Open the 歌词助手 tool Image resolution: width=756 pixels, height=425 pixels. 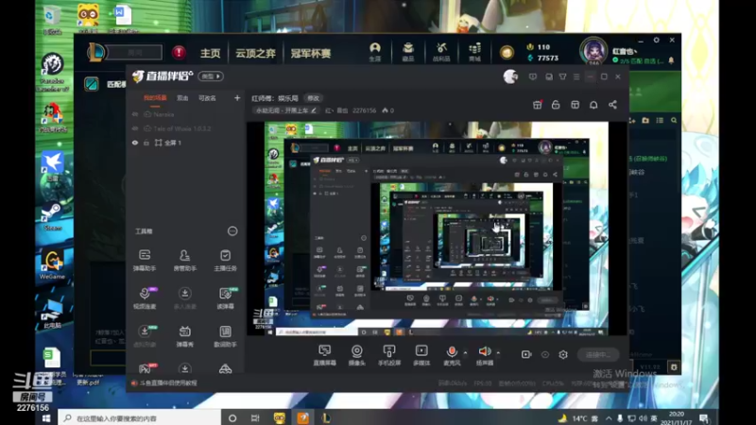(x=225, y=336)
